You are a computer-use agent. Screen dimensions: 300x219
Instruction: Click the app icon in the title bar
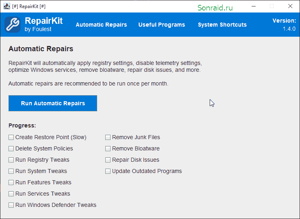pos(7,6)
